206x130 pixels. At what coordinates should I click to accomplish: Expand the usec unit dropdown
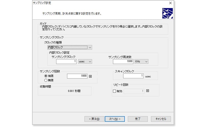point(85,61)
